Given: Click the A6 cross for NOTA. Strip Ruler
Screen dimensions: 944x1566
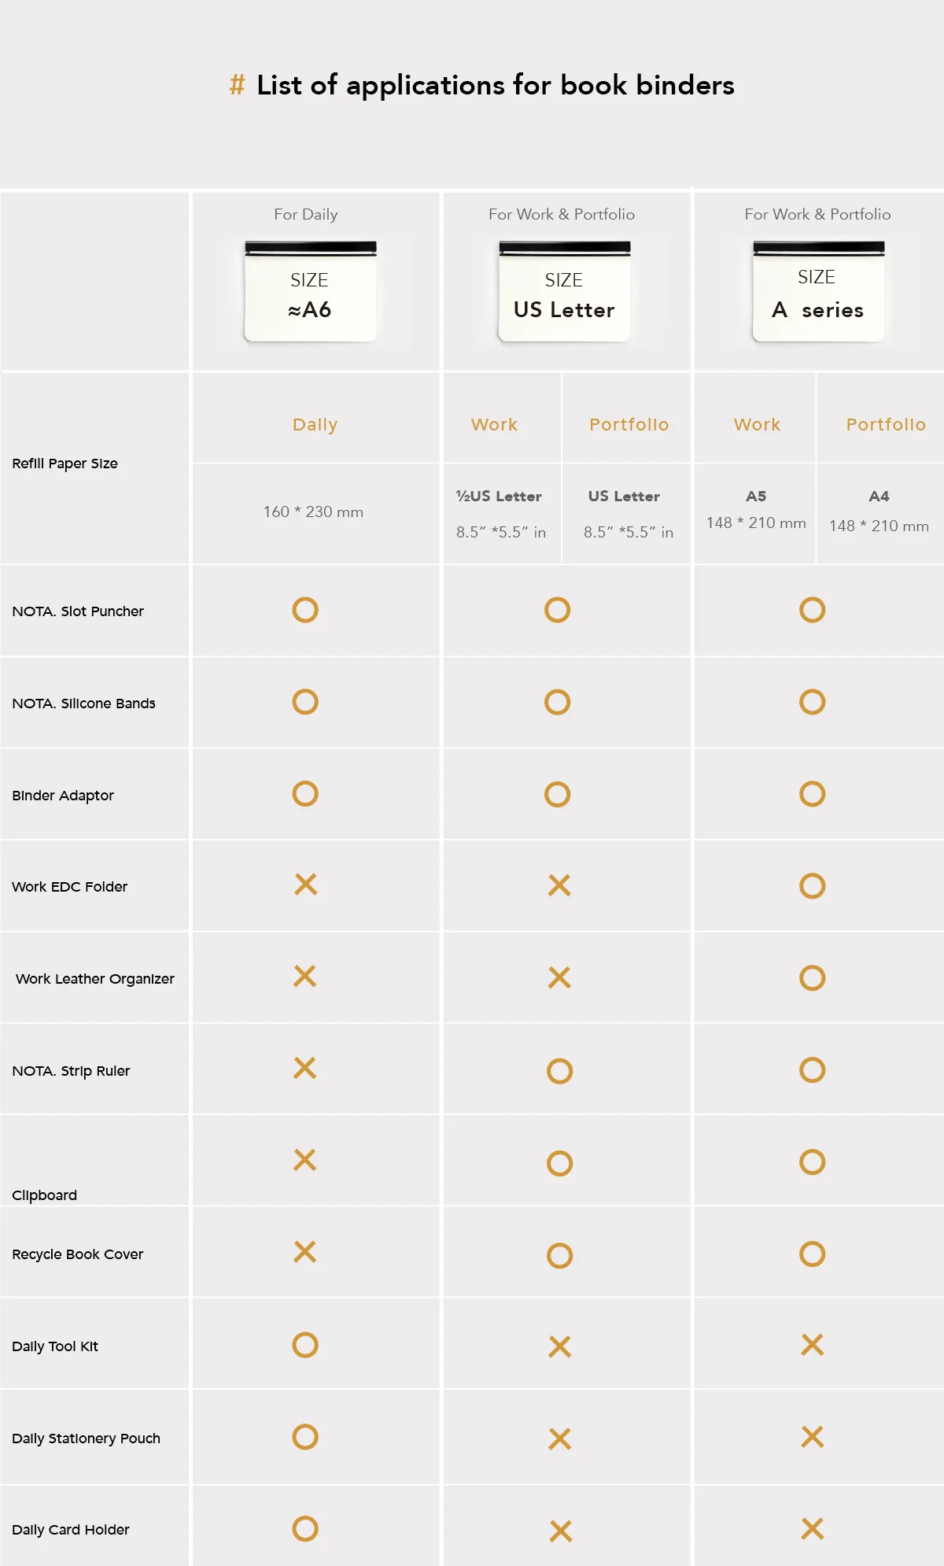Looking at the screenshot, I should pos(304,1068).
